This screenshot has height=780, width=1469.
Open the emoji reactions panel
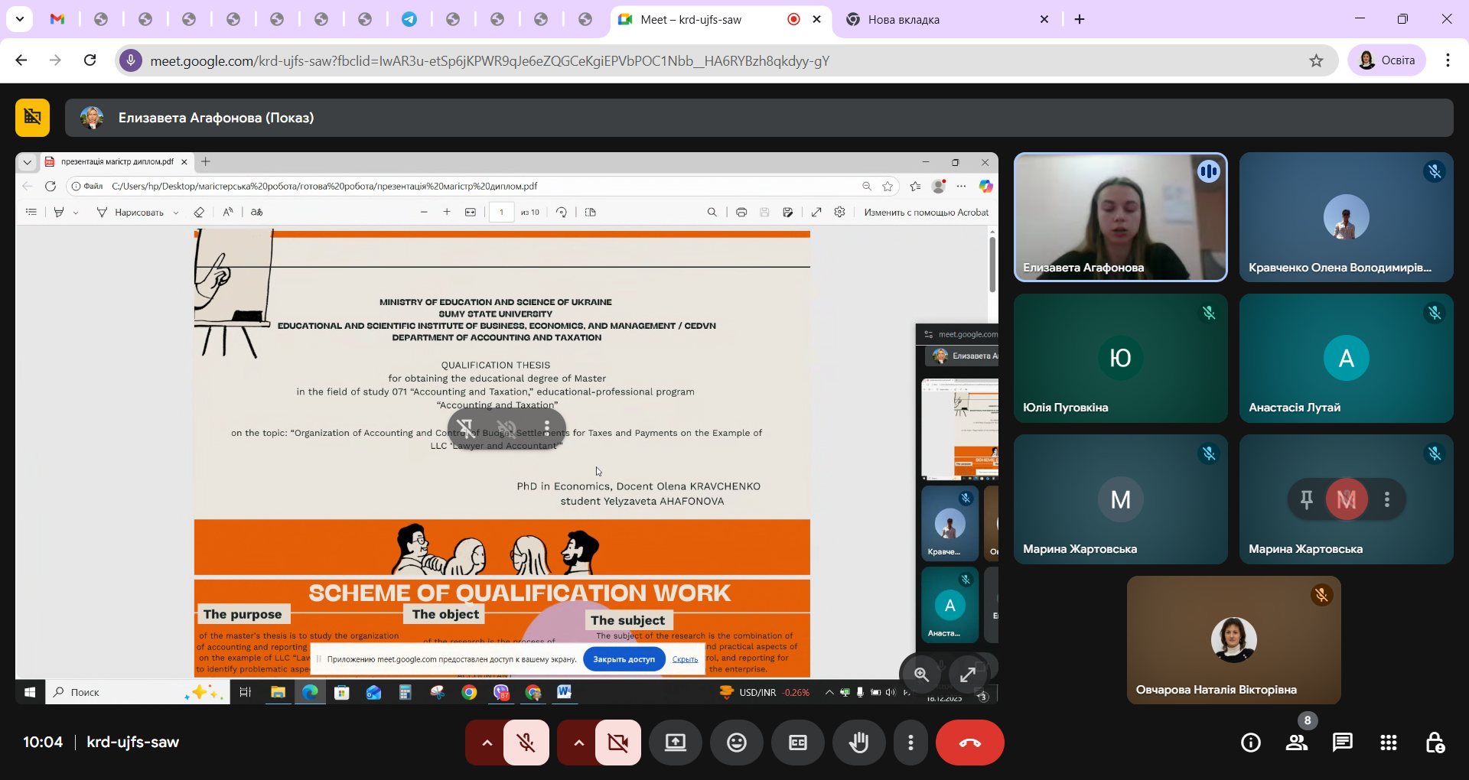[737, 743]
